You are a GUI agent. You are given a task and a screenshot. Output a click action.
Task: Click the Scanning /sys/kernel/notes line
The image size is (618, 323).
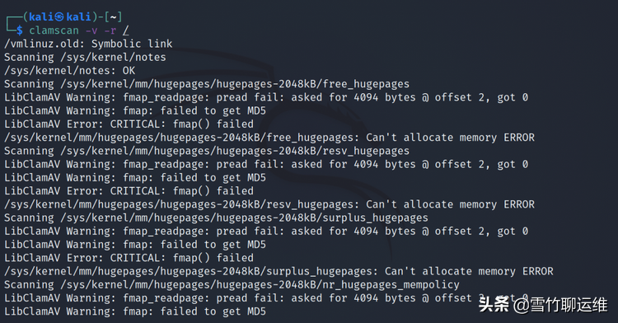tap(85, 57)
